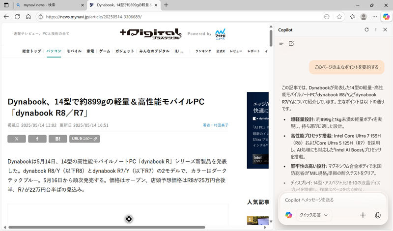The height and width of the screenshot is (231, 393).
Task: Toggle the Copilot sidebar icon in toolbar
Action: tap(386, 17)
